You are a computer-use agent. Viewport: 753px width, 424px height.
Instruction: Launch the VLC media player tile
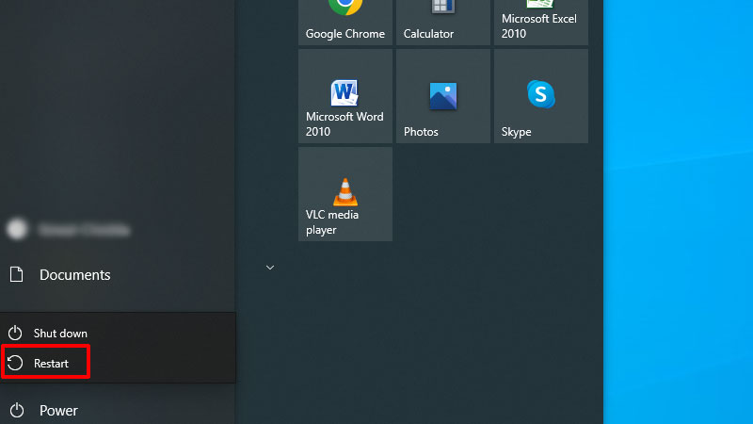(x=345, y=194)
